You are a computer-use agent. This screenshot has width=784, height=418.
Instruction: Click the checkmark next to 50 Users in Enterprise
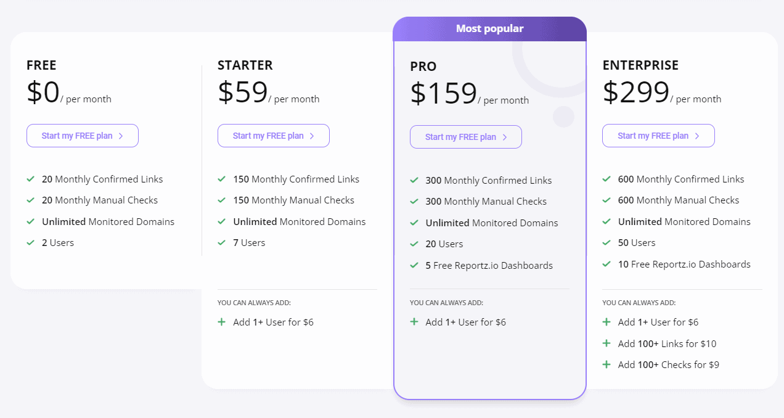606,242
